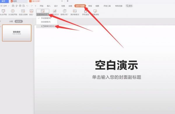Image resolution: width=175 pixels, height=114 pixels.
Task: Expand the 会议 dropdown arrow
Action: click(33, 15)
